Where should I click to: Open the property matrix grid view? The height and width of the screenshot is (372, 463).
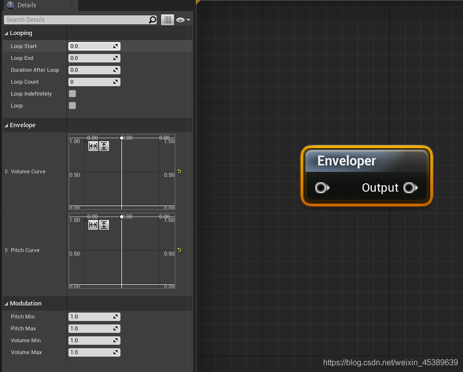point(168,20)
